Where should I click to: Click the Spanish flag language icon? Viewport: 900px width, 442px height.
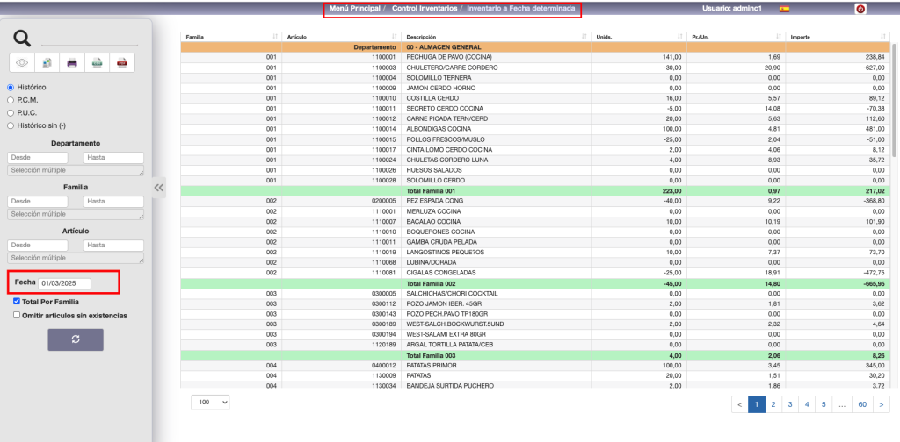(x=784, y=9)
